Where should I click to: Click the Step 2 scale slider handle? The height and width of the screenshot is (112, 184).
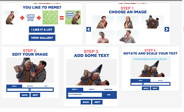[30, 90]
